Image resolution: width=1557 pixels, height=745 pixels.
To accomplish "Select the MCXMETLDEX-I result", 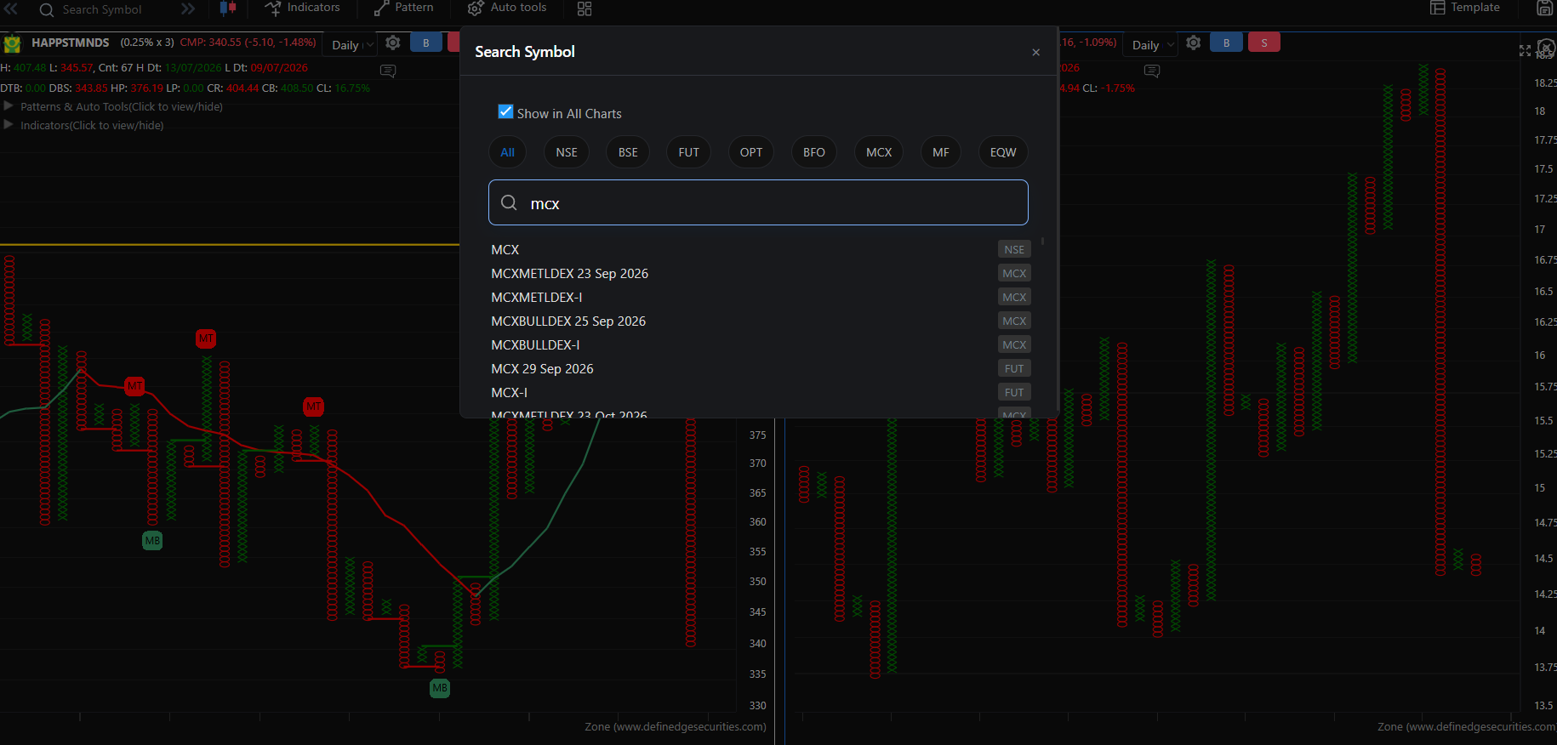I will pos(760,297).
